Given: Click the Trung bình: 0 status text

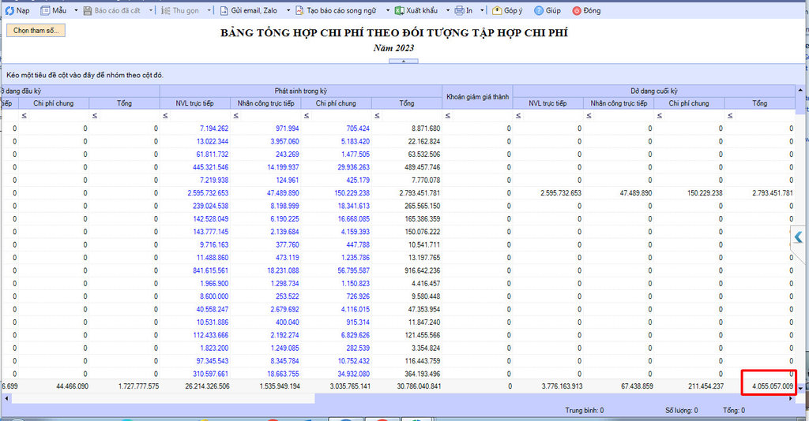Looking at the screenshot, I should tap(584, 411).
